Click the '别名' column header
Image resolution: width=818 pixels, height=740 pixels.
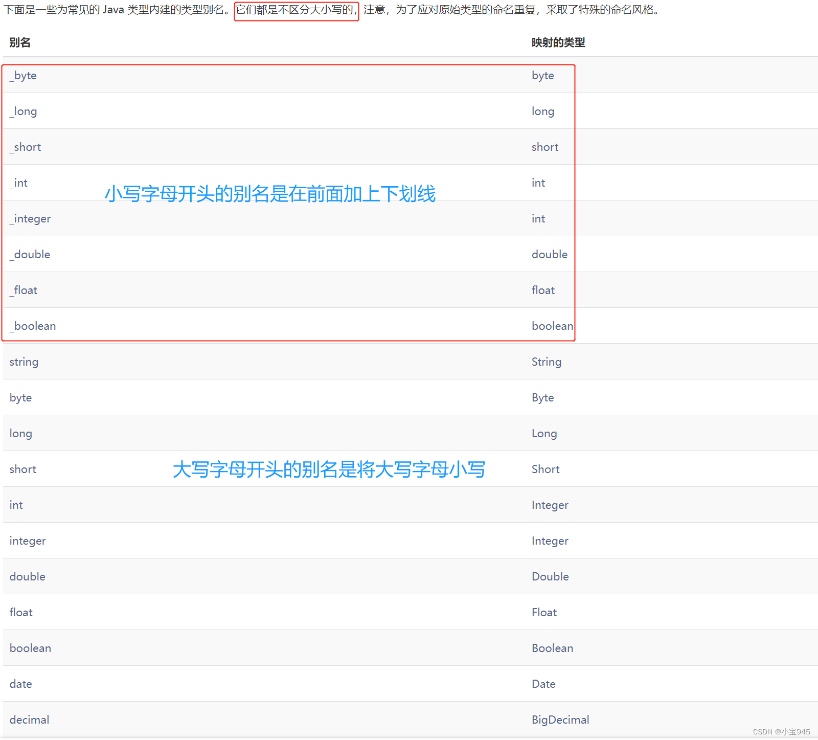tap(20, 42)
